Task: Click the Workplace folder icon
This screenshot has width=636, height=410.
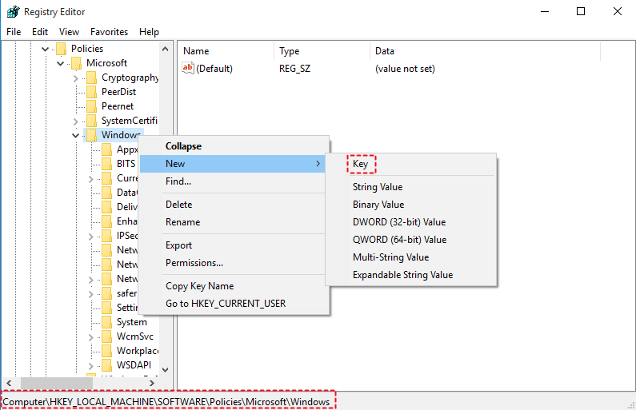Action: 106,351
